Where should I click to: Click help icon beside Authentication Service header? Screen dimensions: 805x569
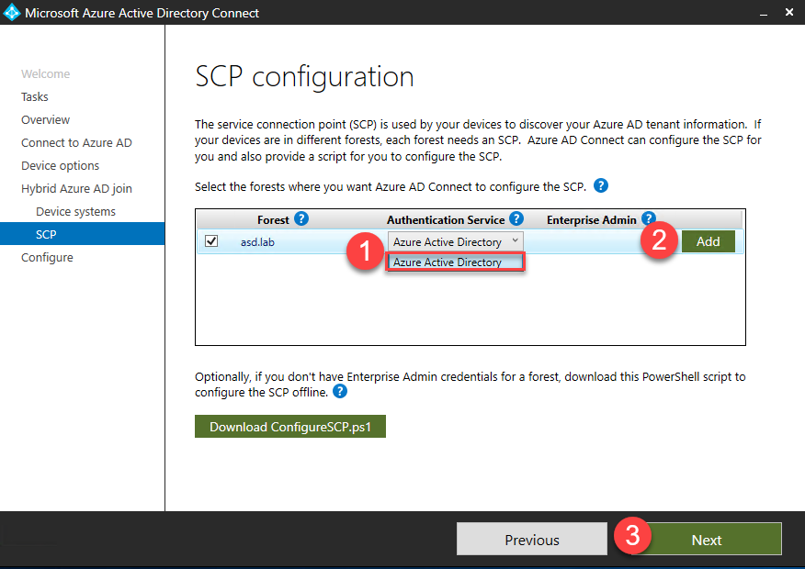[516, 219]
